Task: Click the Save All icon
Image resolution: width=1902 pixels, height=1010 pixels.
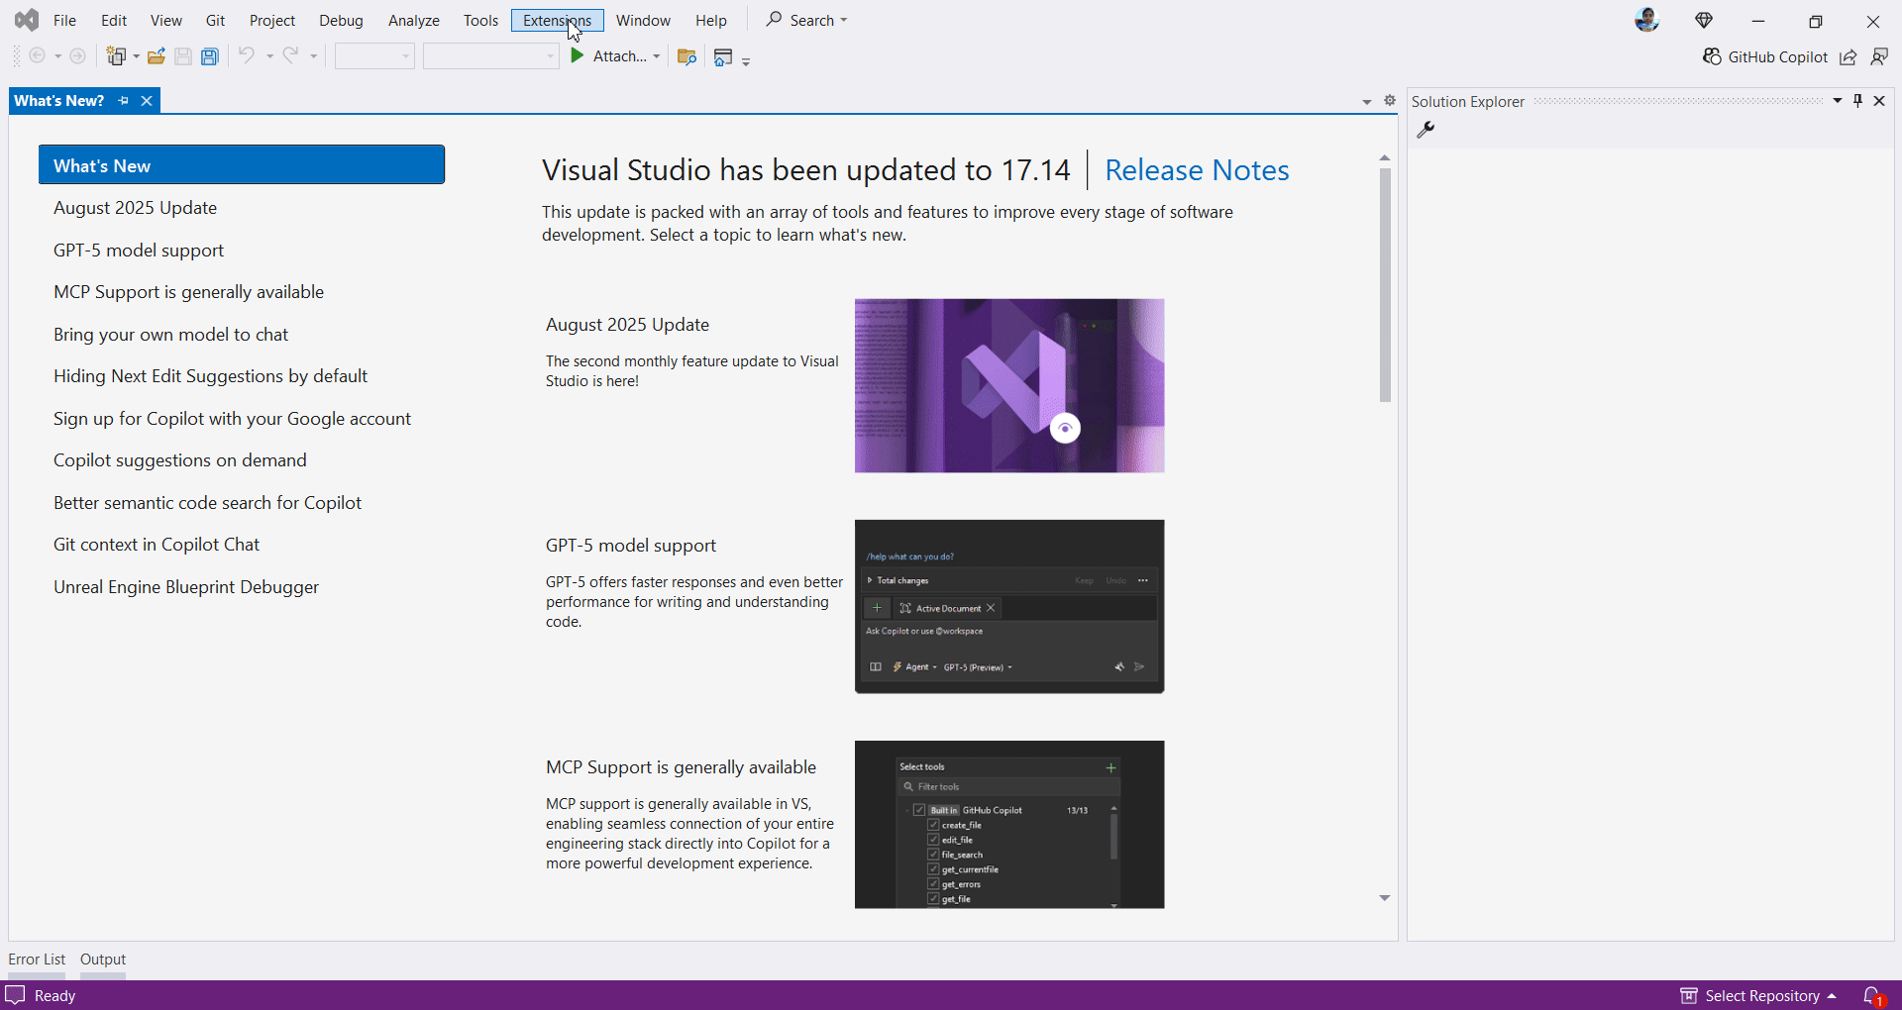Action: click(209, 56)
